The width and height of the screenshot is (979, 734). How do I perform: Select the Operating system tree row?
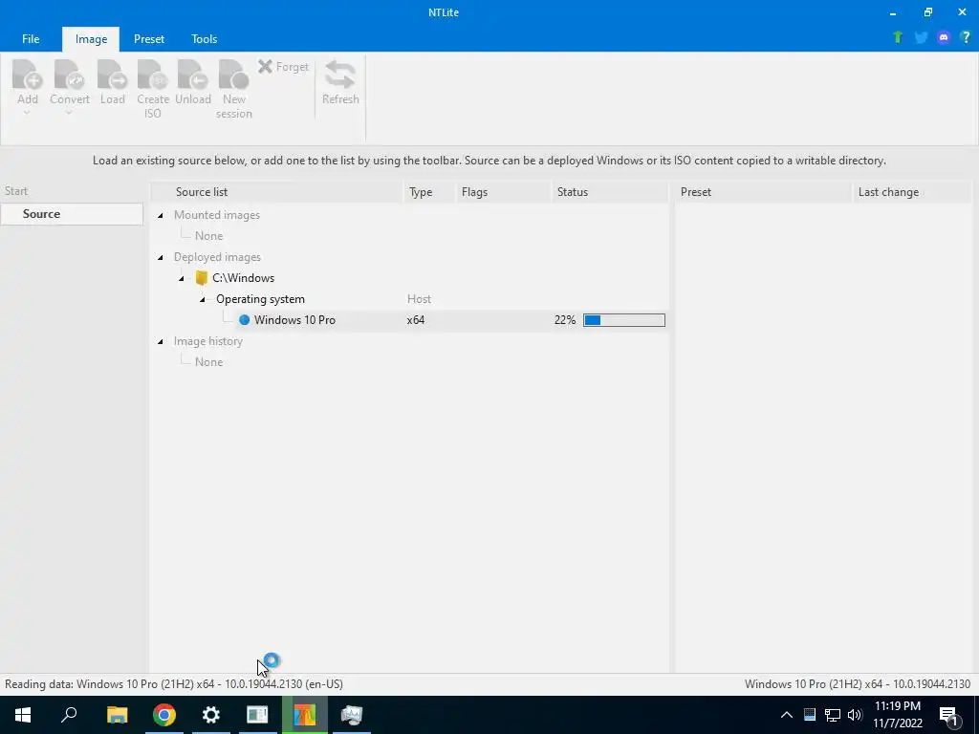pos(409,299)
